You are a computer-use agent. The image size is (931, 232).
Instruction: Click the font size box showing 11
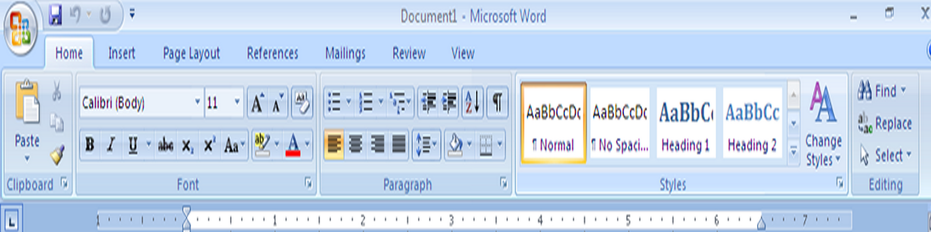point(218,103)
